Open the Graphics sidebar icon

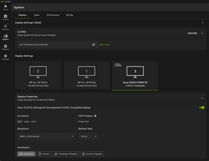6,27
